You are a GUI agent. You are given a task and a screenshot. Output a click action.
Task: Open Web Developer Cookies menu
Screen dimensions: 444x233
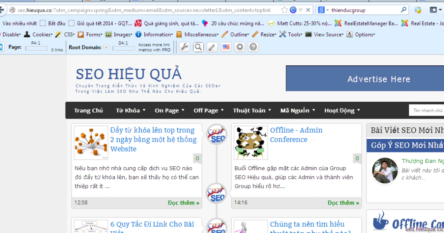38,35
